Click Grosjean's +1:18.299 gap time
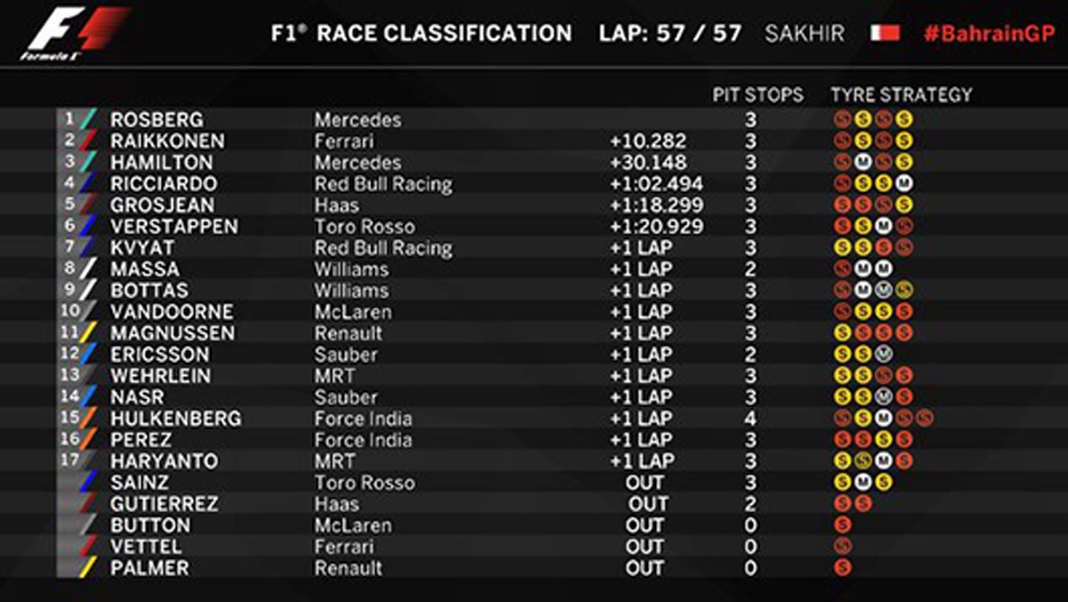 [657, 205]
